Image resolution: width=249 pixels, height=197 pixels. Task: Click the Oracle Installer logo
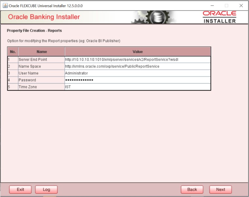click(x=220, y=17)
